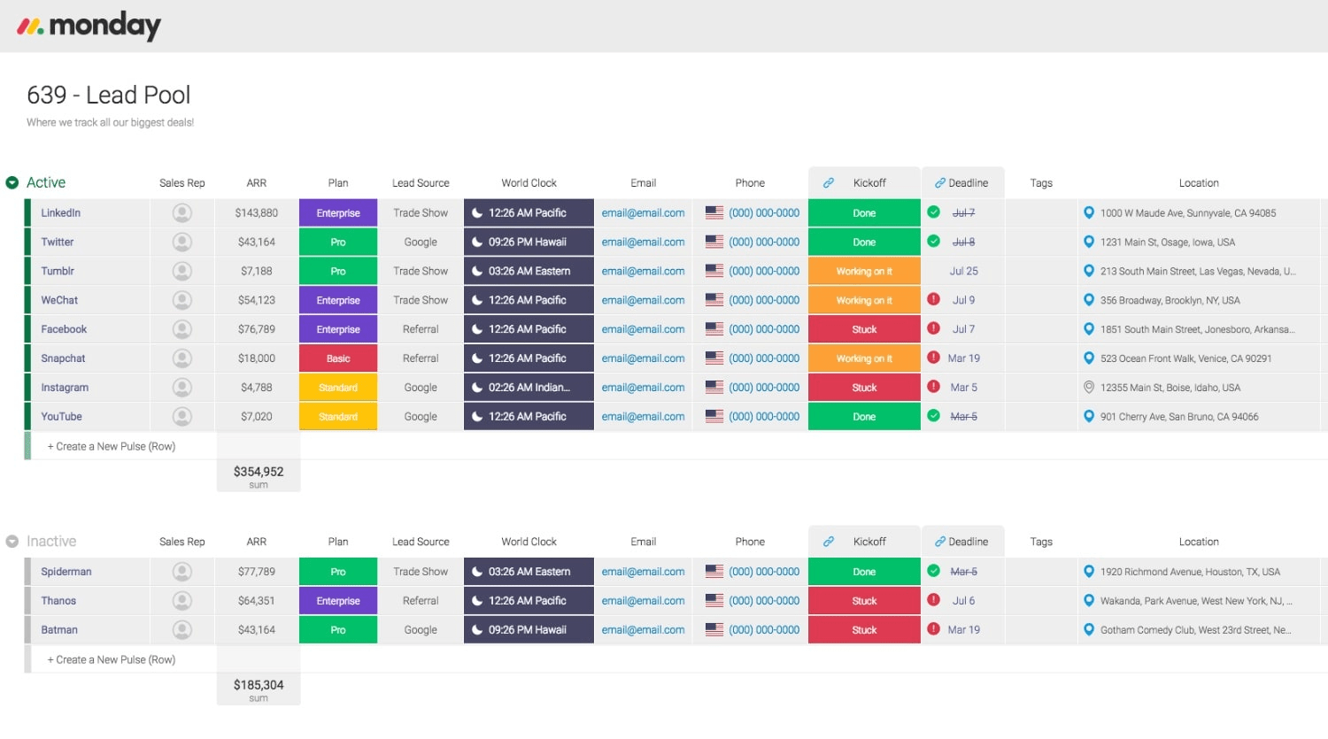Click the Thanos Enterprise plan cell
Image resolution: width=1328 pixels, height=739 pixels.
click(x=338, y=601)
